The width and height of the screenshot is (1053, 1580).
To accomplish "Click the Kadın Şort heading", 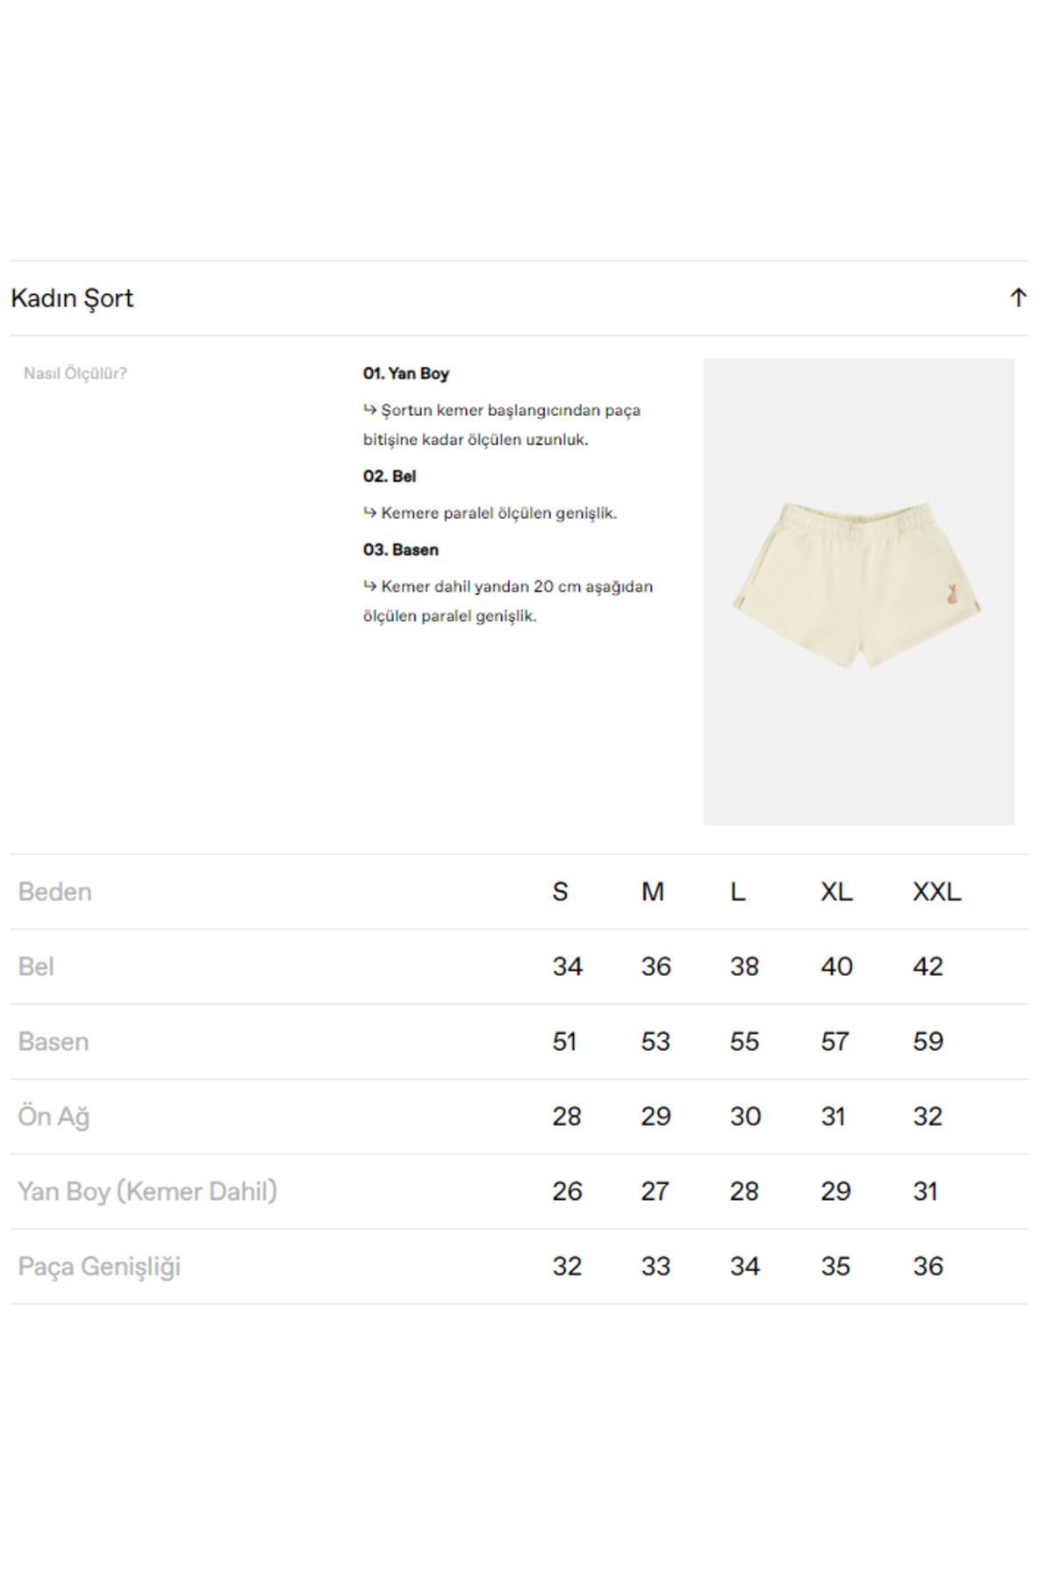I will point(72,298).
